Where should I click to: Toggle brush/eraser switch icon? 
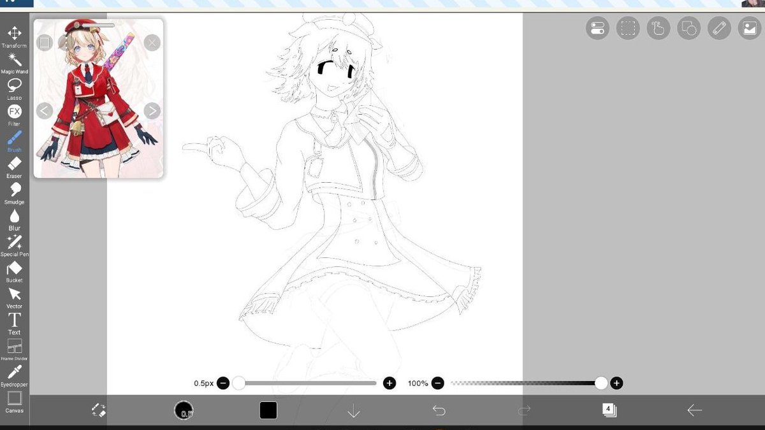tap(98, 410)
